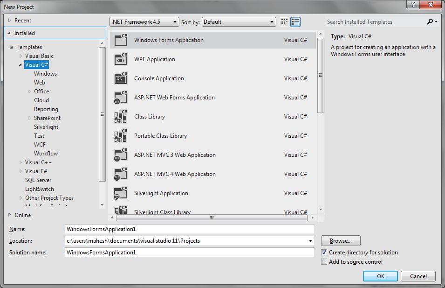445x288 pixels.
Task: Expand the Recent section
Action: coord(9,20)
